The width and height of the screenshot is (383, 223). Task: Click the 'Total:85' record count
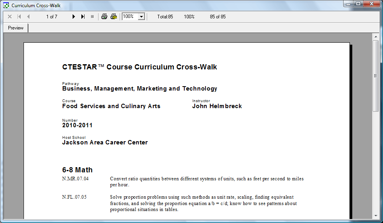pyautogui.click(x=165, y=17)
